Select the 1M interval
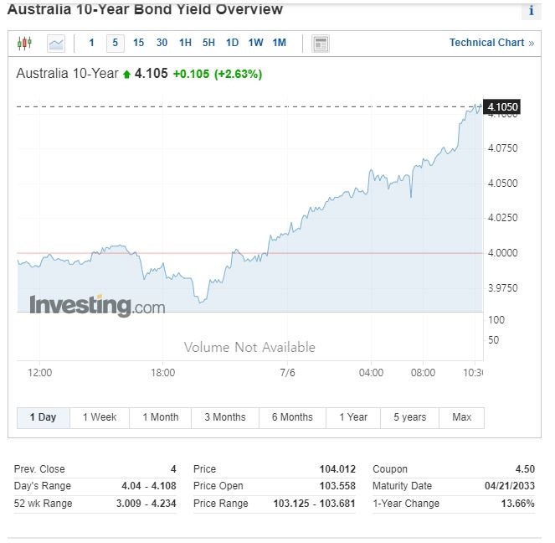 [280, 43]
